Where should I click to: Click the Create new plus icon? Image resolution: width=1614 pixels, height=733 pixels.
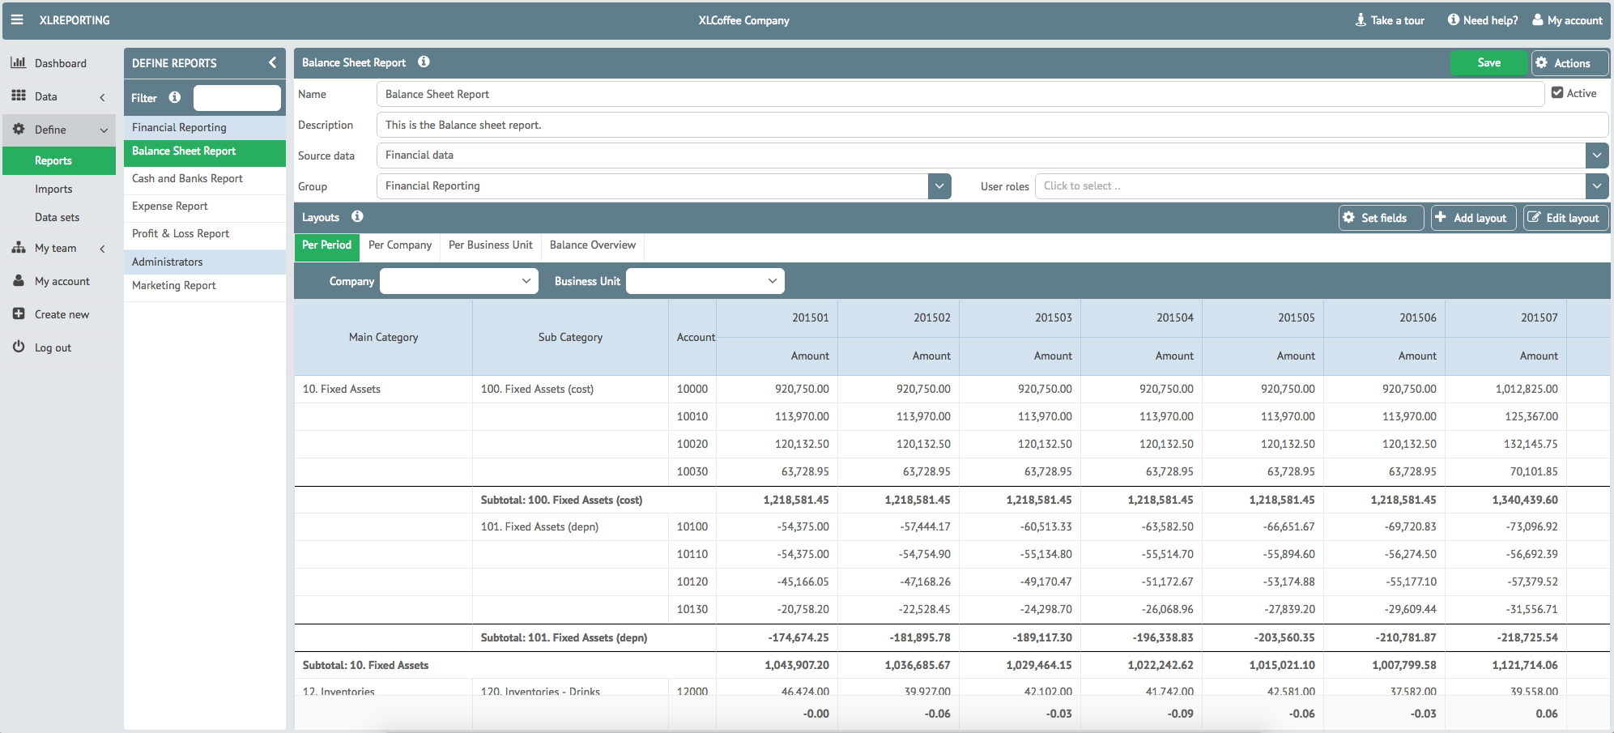(x=19, y=313)
